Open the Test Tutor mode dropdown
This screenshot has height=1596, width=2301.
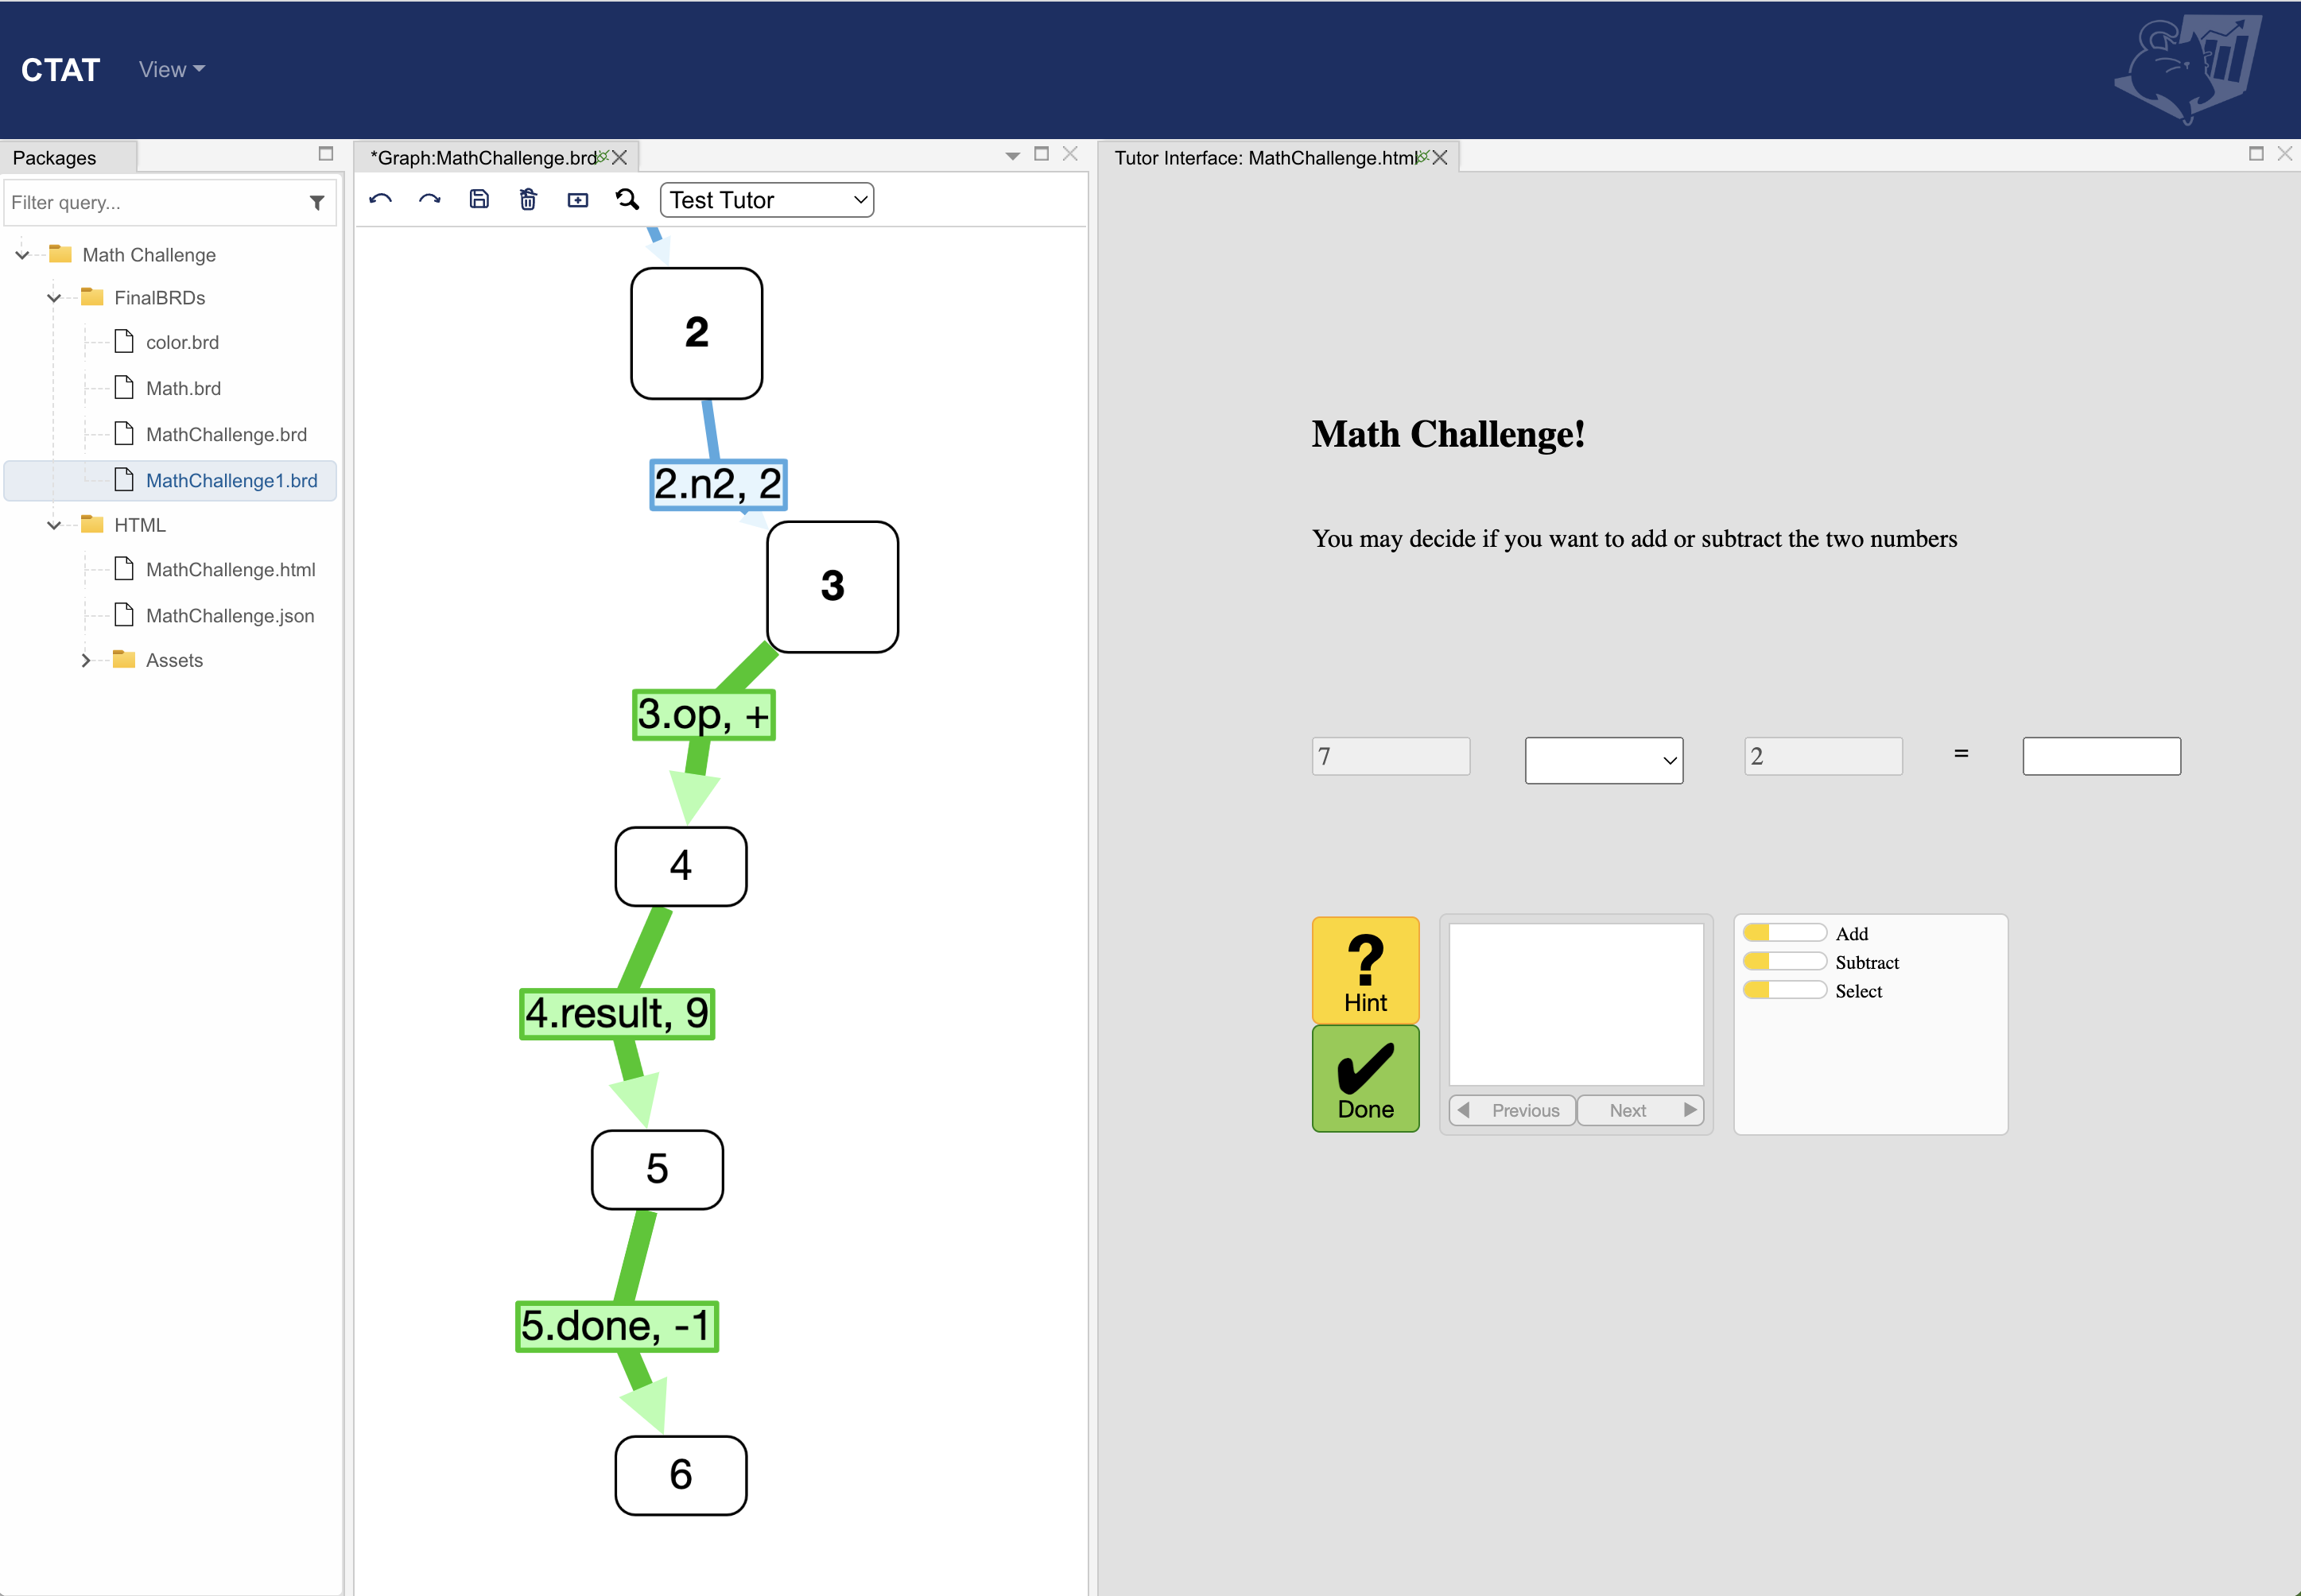pos(766,200)
